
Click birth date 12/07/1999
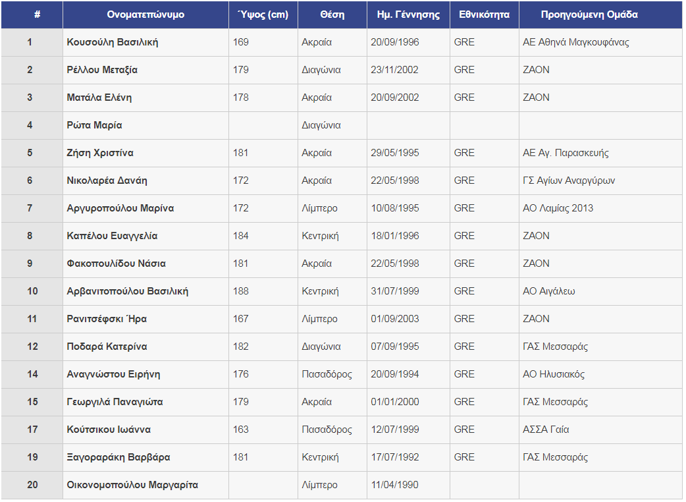pos(394,430)
